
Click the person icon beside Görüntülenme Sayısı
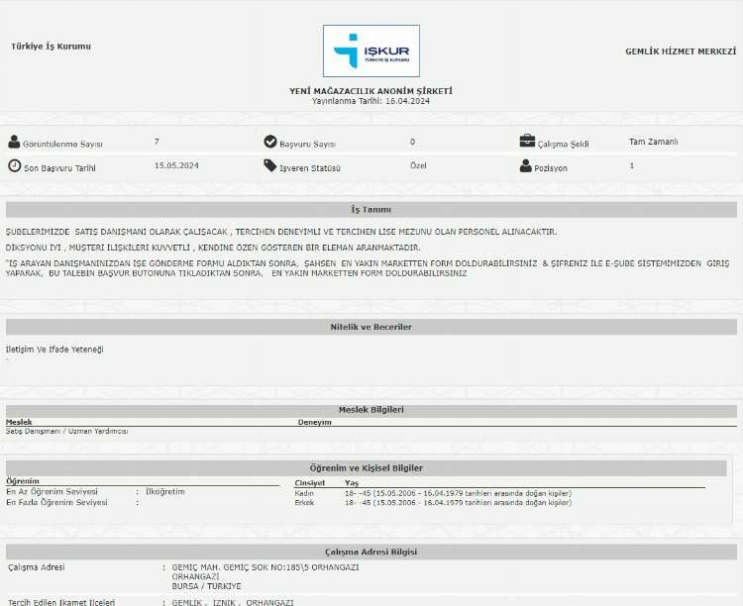(14, 143)
